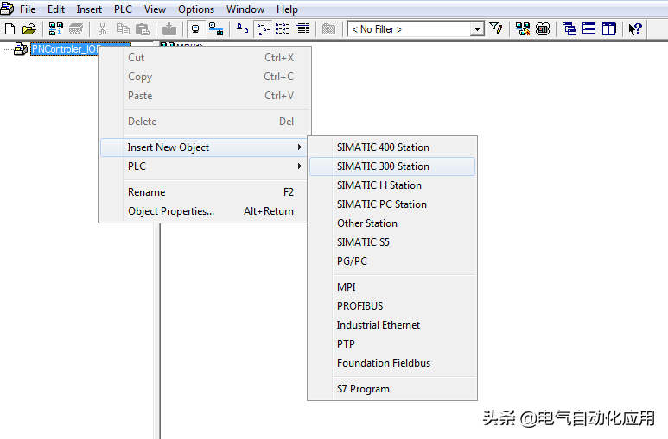
Task: Click the filter funnel icon
Action: 496,28
